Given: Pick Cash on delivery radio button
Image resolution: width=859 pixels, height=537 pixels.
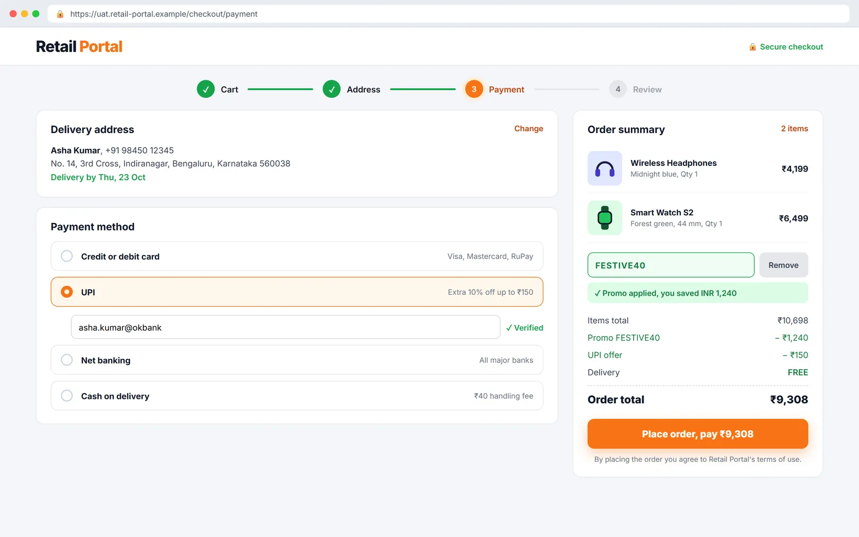Looking at the screenshot, I should 67,396.
